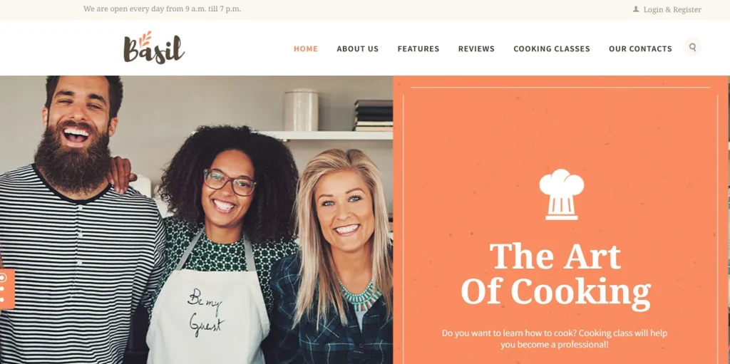Image resolution: width=730 pixels, height=364 pixels.
Task: Expand the Cooking Classes menu
Action: click(x=552, y=49)
